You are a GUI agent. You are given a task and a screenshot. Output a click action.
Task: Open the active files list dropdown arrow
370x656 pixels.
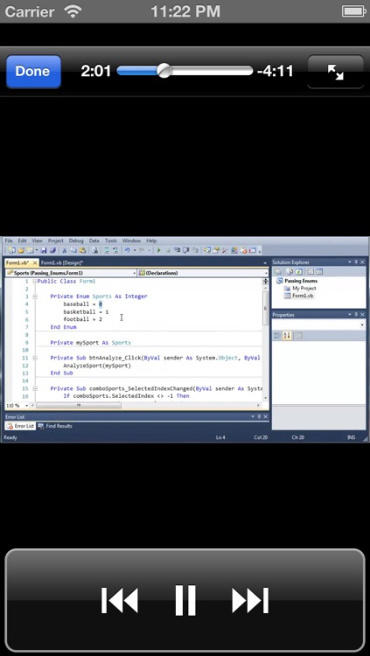265,262
